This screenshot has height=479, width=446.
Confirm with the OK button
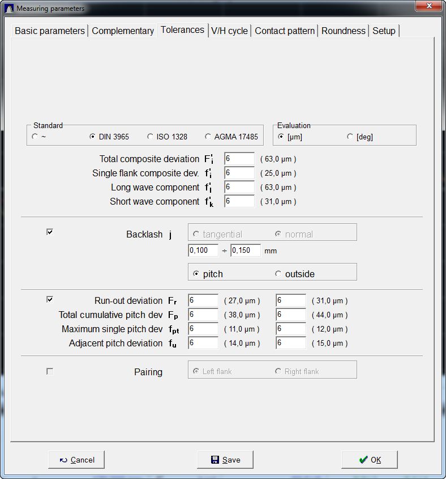click(x=369, y=460)
